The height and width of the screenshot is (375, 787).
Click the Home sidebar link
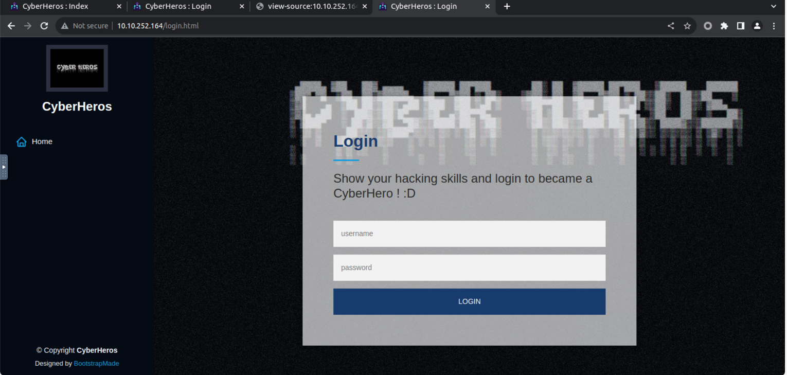coord(42,141)
